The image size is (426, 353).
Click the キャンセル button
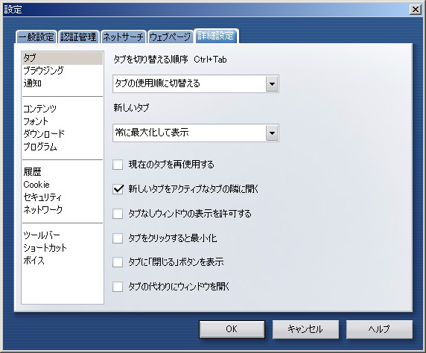coord(305,329)
